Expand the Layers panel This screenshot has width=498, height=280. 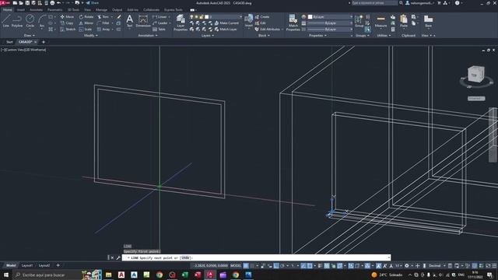(208, 36)
